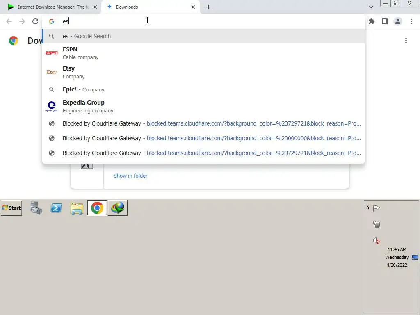420x315 pixels.
Task: Click the Expedia Group logo icon
Action: click(x=52, y=106)
